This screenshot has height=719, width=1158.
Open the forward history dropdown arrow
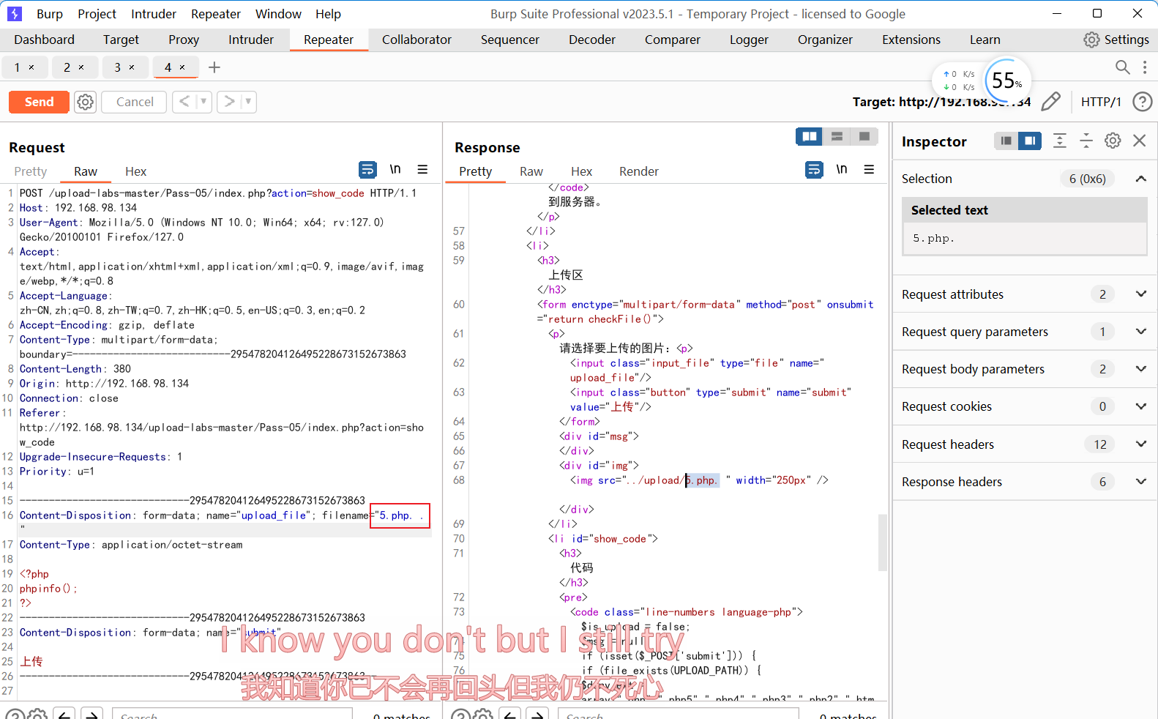(249, 102)
